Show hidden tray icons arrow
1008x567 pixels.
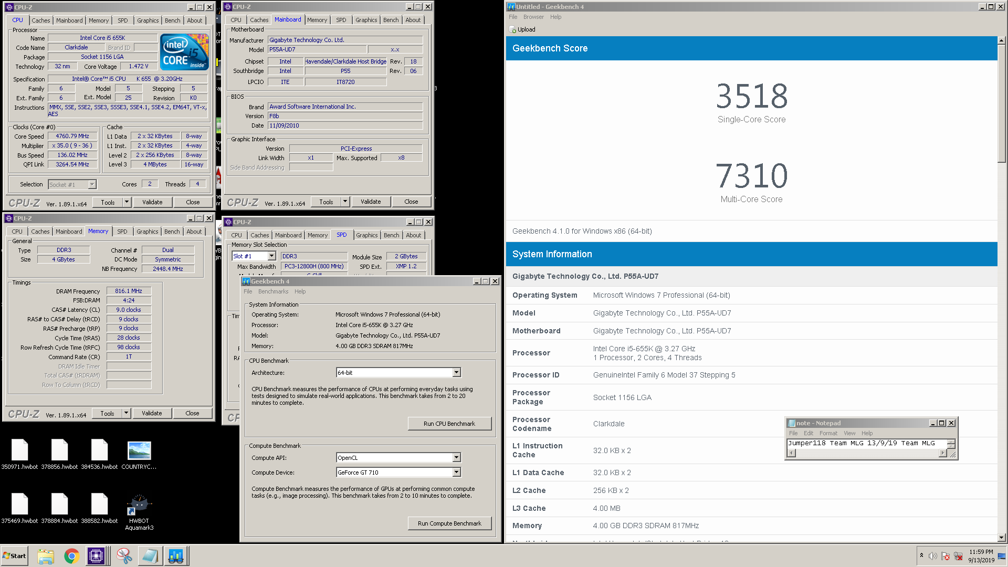(921, 555)
